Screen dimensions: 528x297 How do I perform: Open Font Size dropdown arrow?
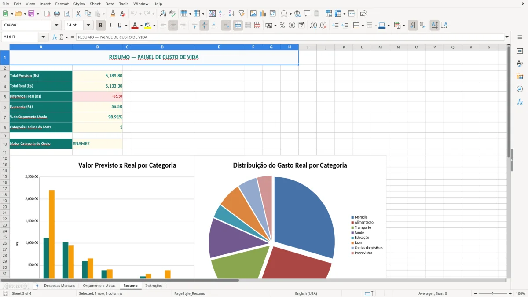click(x=88, y=26)
